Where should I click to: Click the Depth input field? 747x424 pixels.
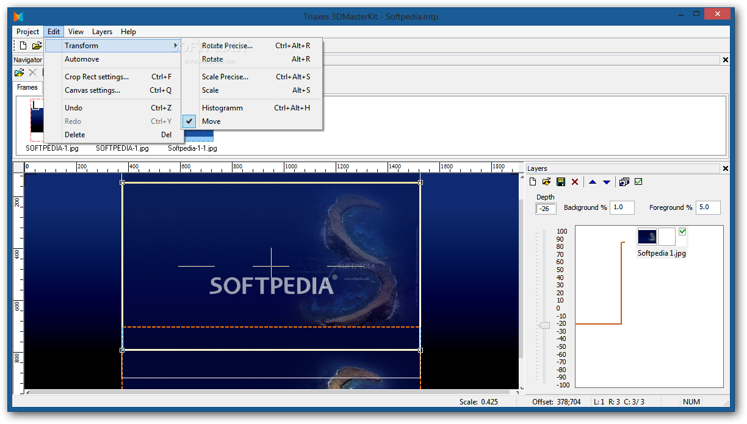(x=546, y=209)
